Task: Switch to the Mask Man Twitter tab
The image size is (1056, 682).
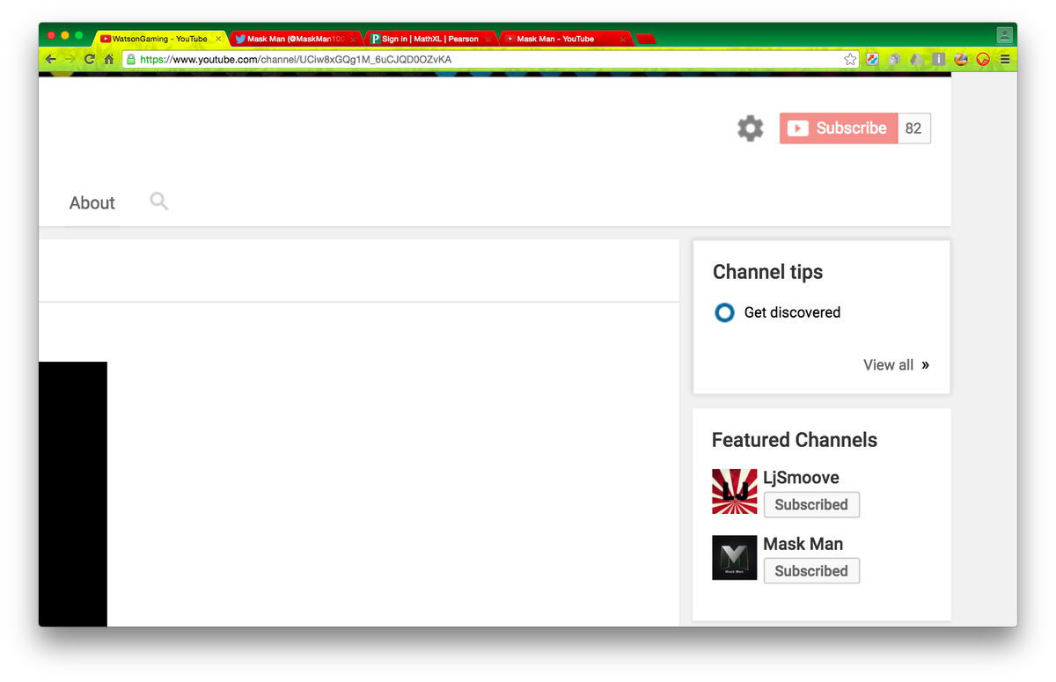Action: tap(294, 39)
